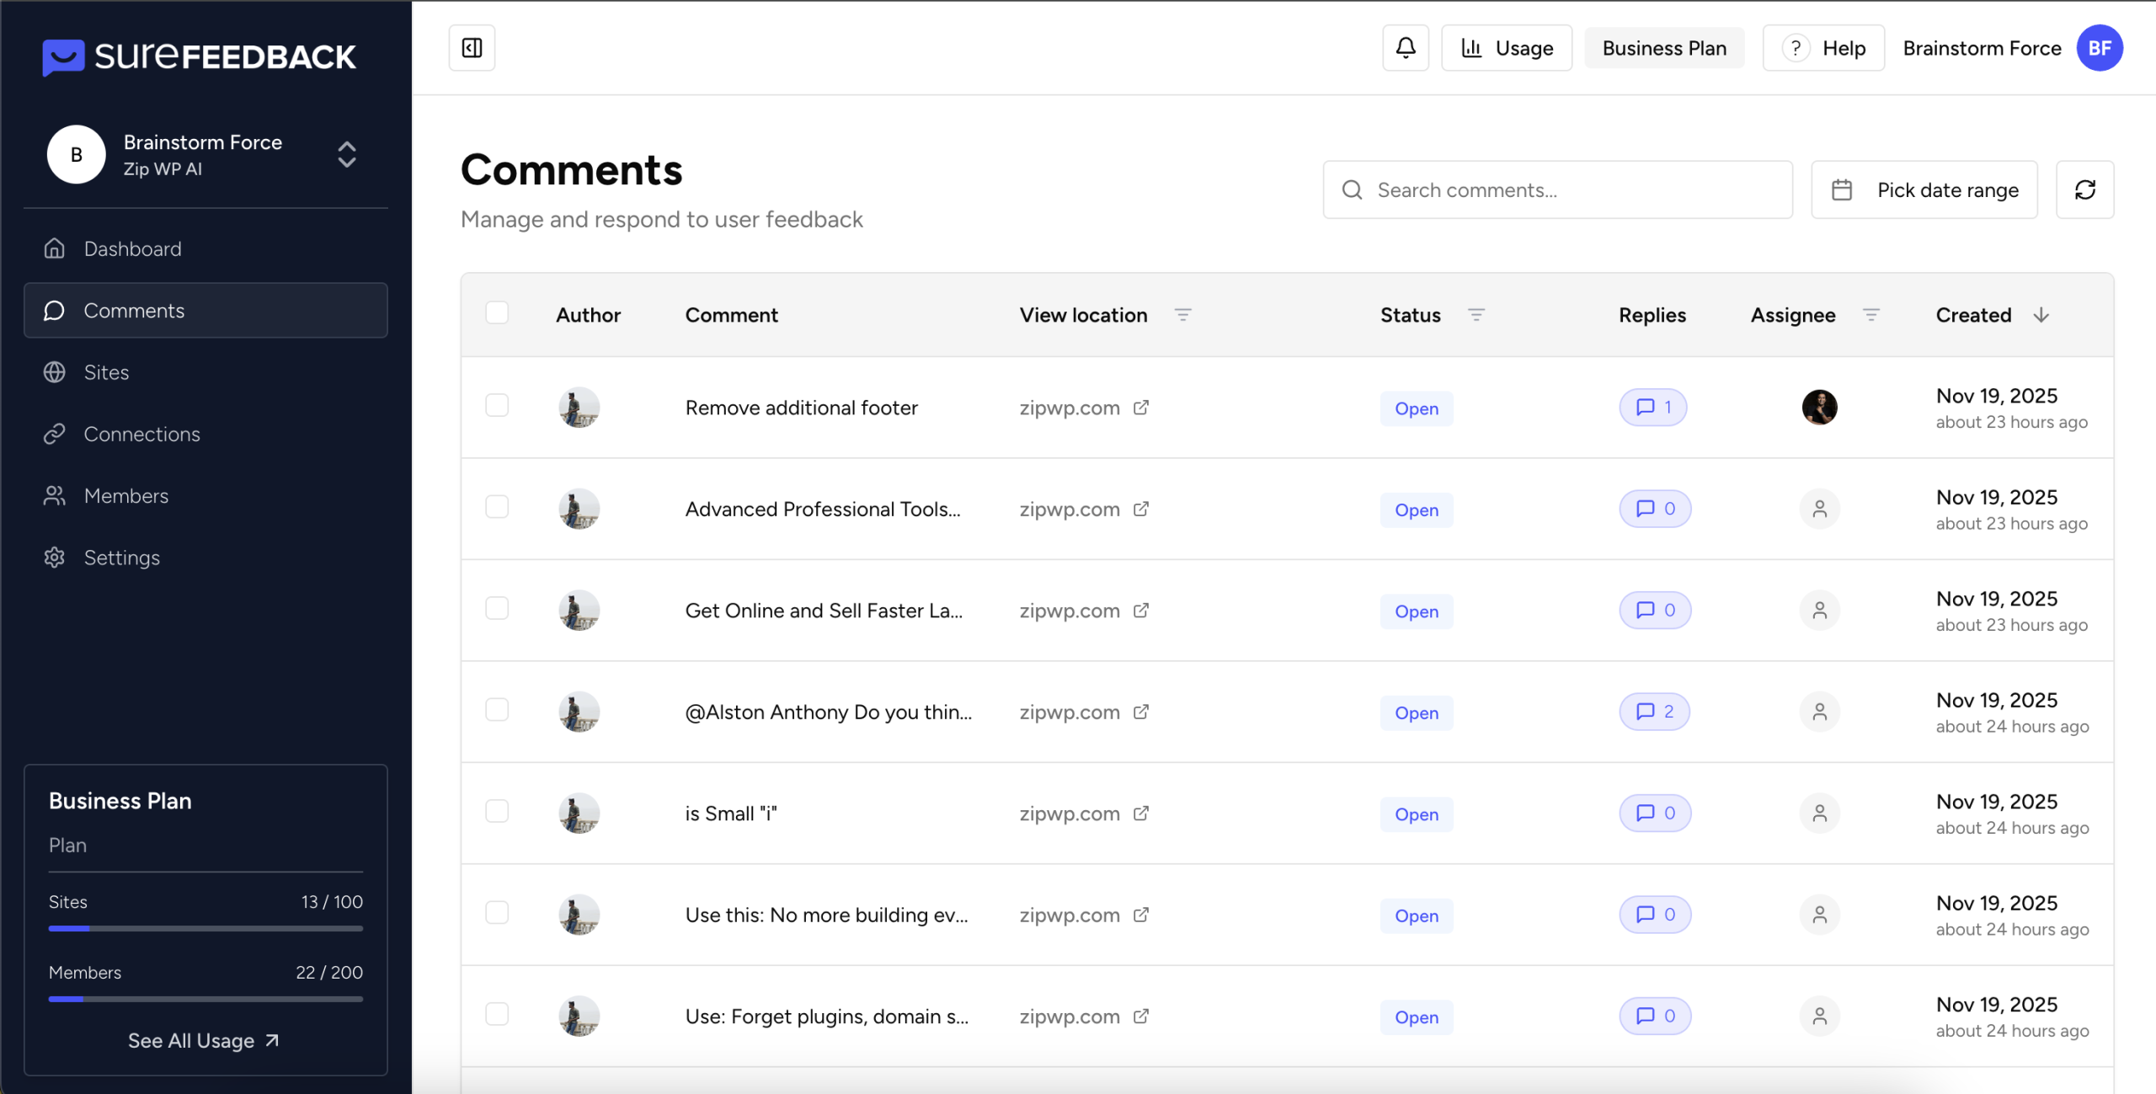The image size is (2156, 1094).
Task: Click the Assignee column filter icon
Action: point(1871,315)
